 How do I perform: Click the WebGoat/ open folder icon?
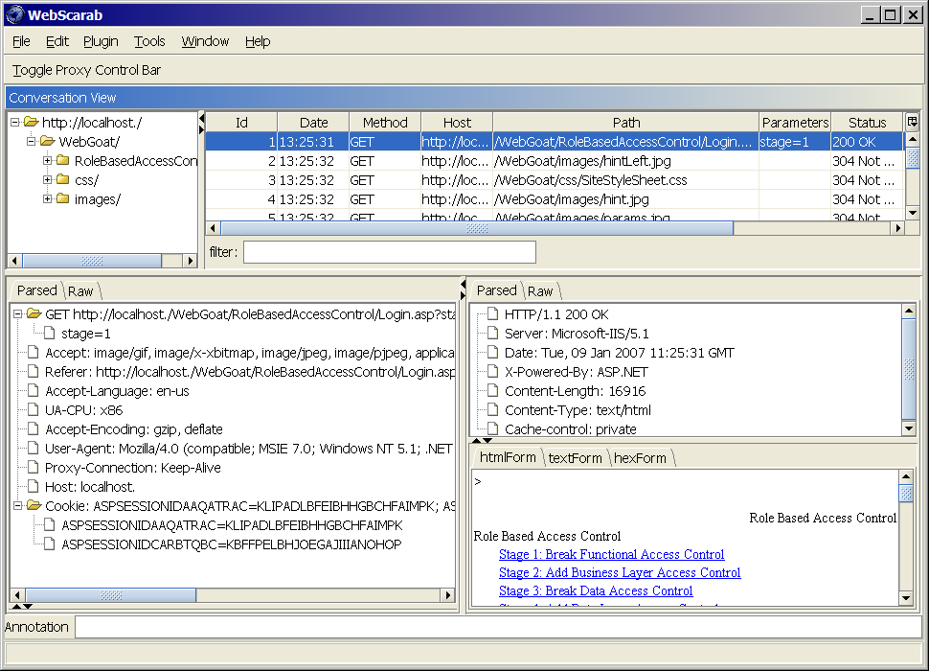(x=47, y=141)
